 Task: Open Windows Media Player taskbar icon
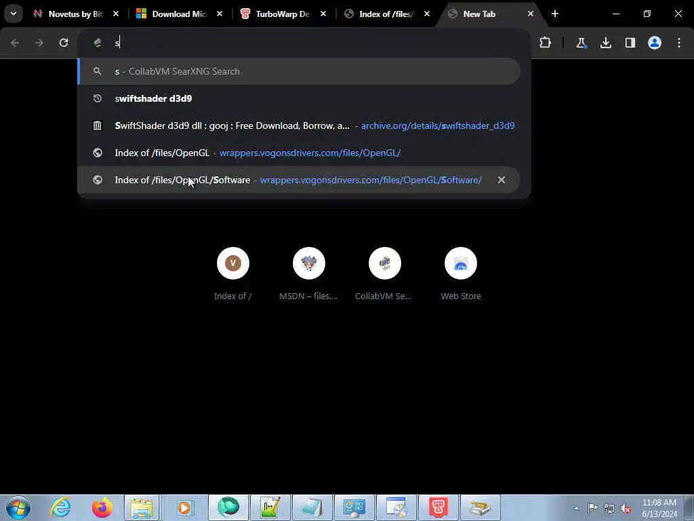coord(184,507)
